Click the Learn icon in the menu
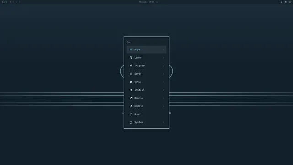293x165 pixels. click(131, 58)
